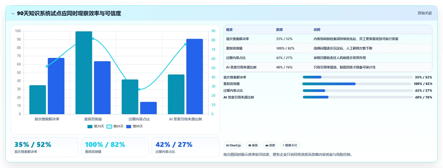The image size is (443, 168).
Task: Click the 100% / 82% value beside the progress bar
Action: pyautogui.click(x=423, y=84)
